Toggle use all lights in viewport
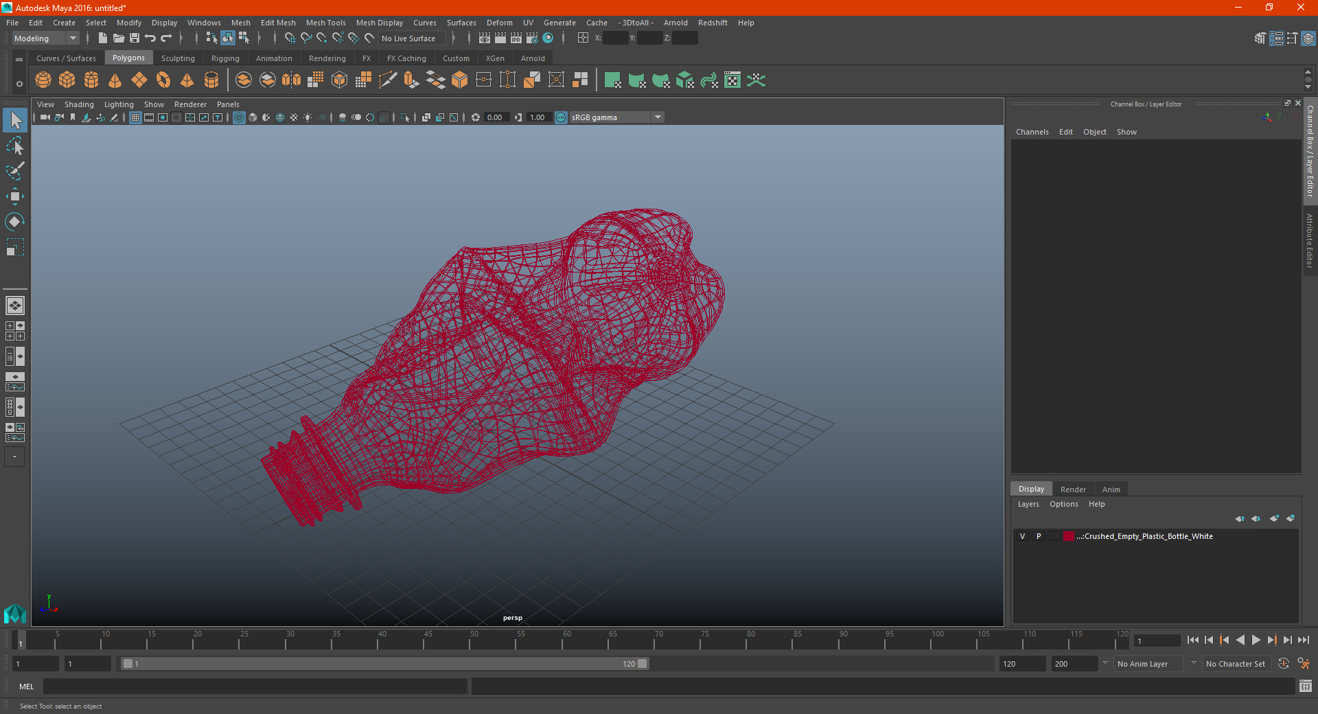The width and height of the screenshot is (1318, 714). [x=308, y=117]
